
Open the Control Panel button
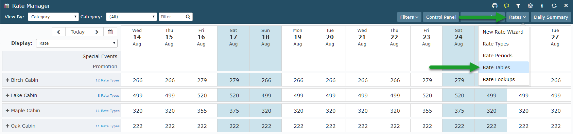click(x=441, y=17)
